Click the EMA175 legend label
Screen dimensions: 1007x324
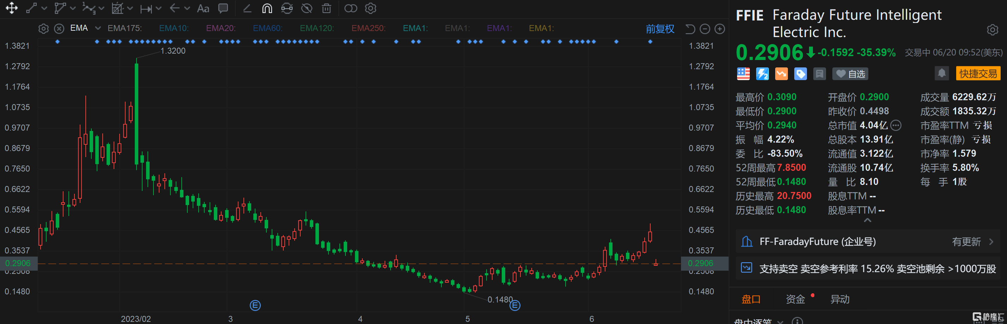click(125, 28)
